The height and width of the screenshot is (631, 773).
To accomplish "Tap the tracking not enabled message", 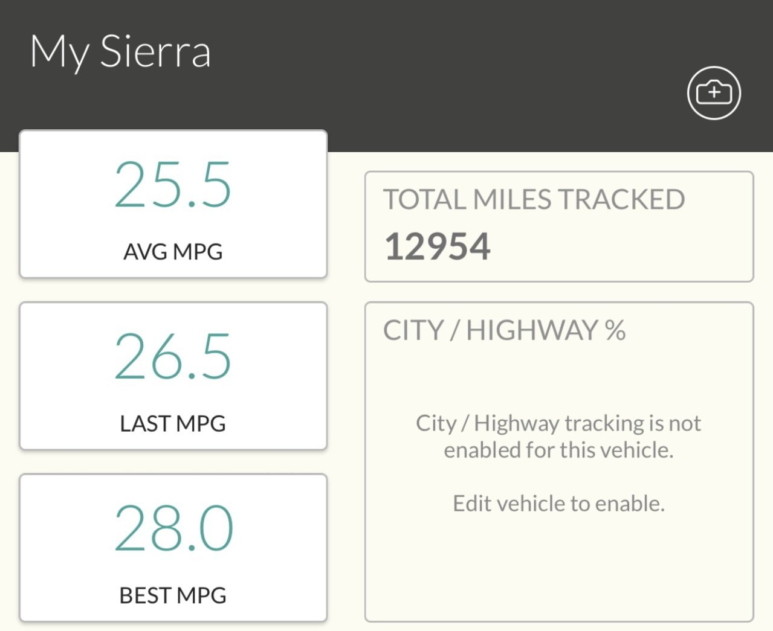I will coord(558,437).
